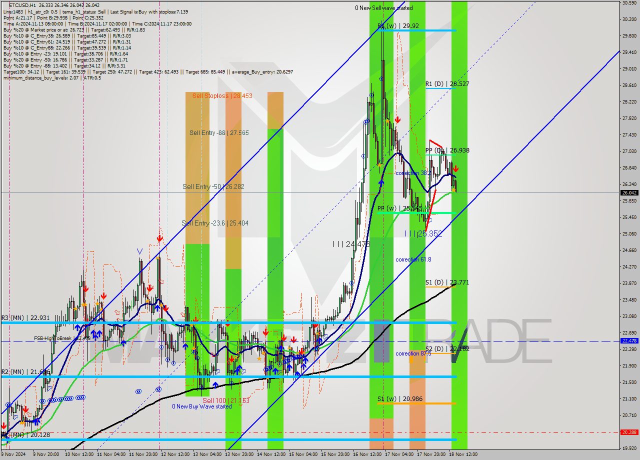Select the 'S2 (D) | 22.182' support label

447,349
